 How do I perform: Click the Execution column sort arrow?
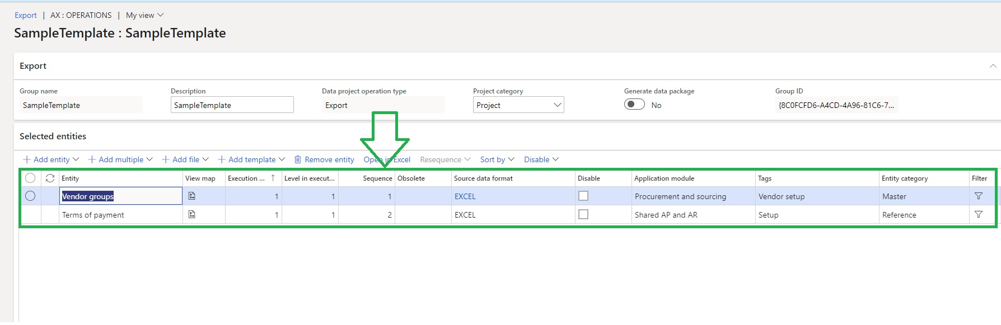273,178
